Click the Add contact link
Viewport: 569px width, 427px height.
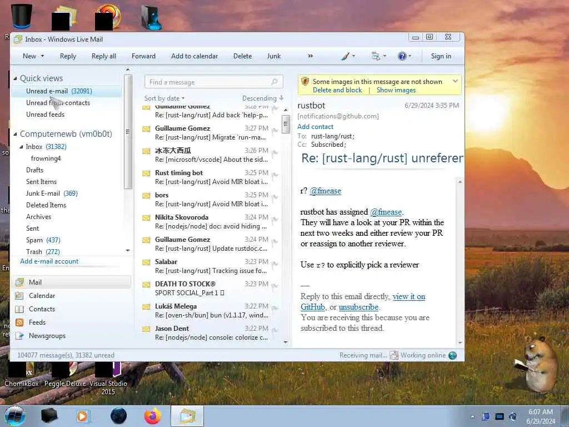(x=316, y=127)
